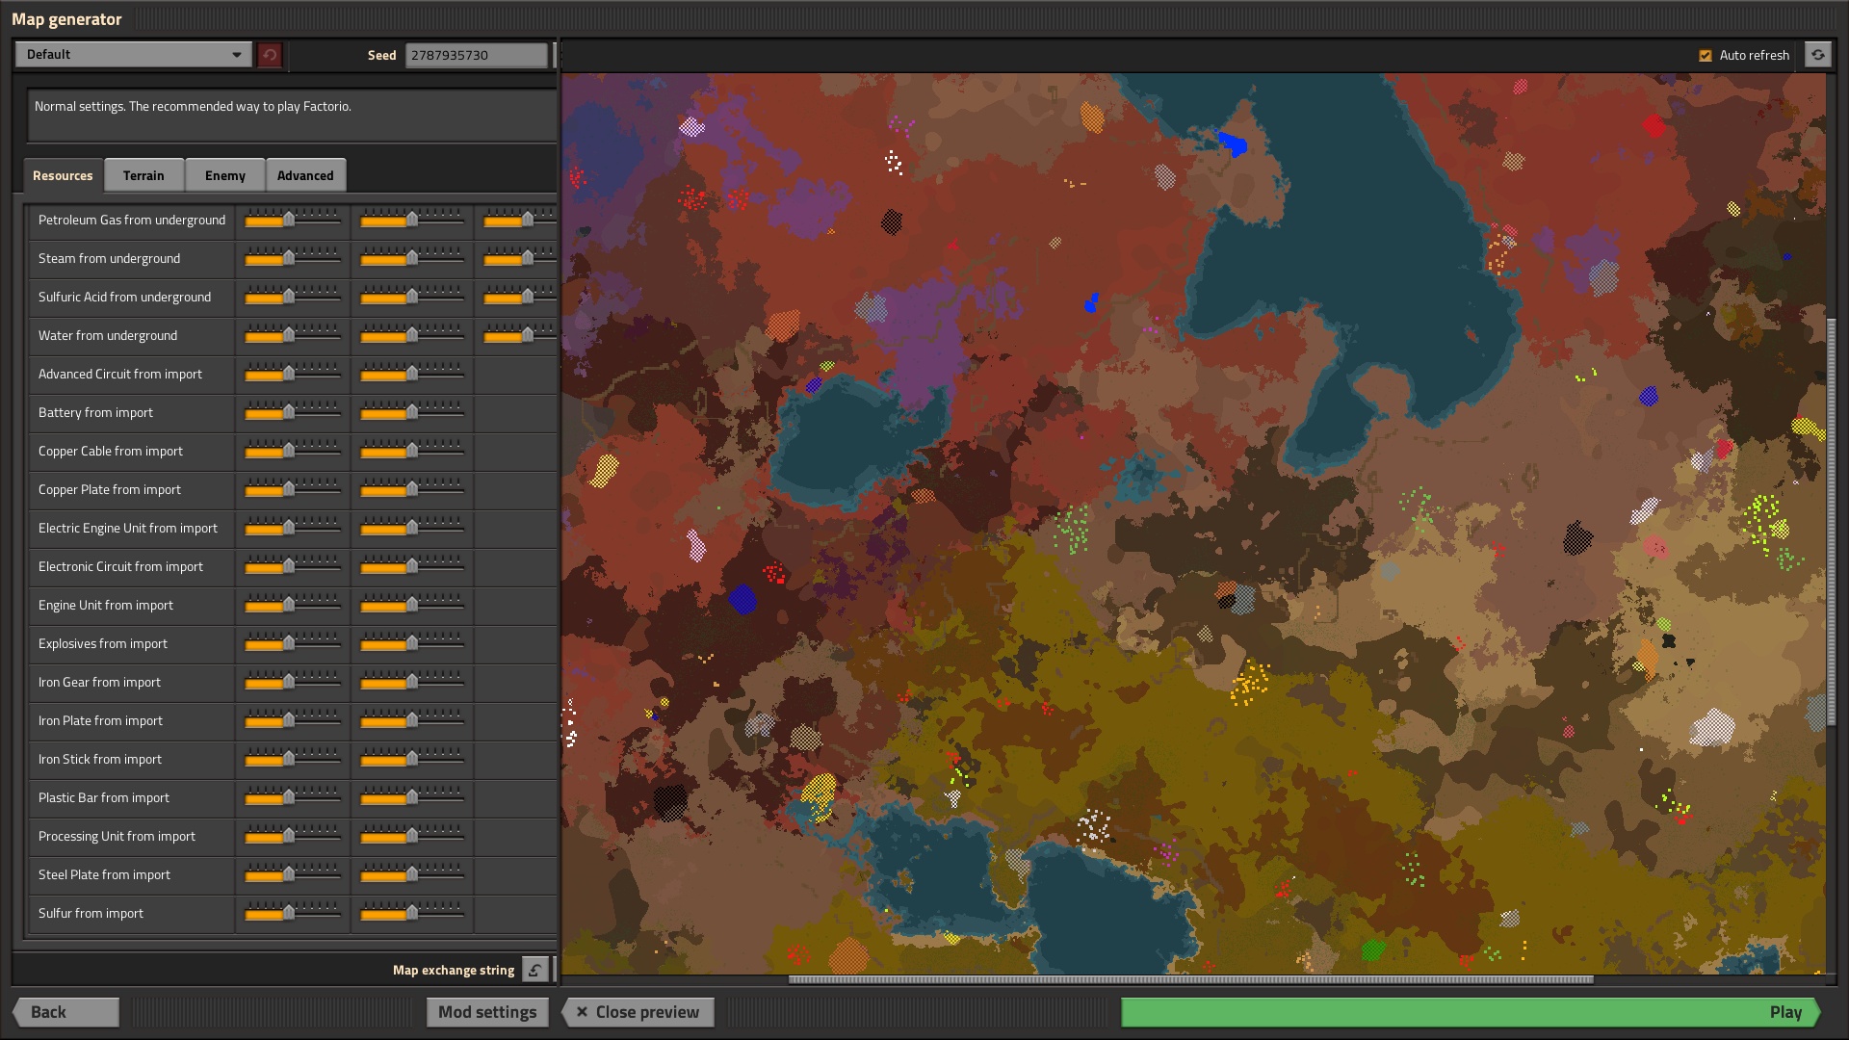Open the Enemy tab
This screenshot has height=1040, width=1849.
click(224, 175)
